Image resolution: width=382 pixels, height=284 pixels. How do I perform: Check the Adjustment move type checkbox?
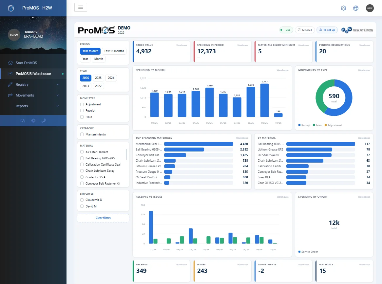(x=82, y=104)
